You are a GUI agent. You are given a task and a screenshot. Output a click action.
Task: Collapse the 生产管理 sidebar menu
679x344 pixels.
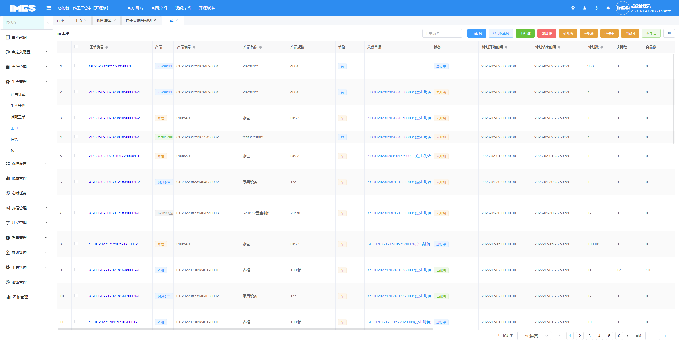coord(27,82)
